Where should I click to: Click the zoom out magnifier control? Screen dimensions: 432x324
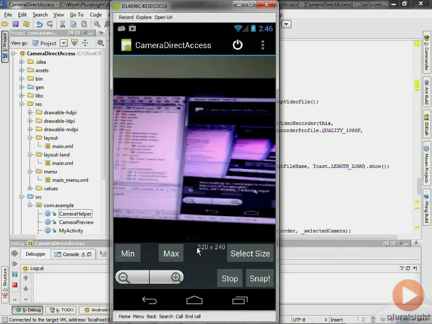(x=124, y=277)
